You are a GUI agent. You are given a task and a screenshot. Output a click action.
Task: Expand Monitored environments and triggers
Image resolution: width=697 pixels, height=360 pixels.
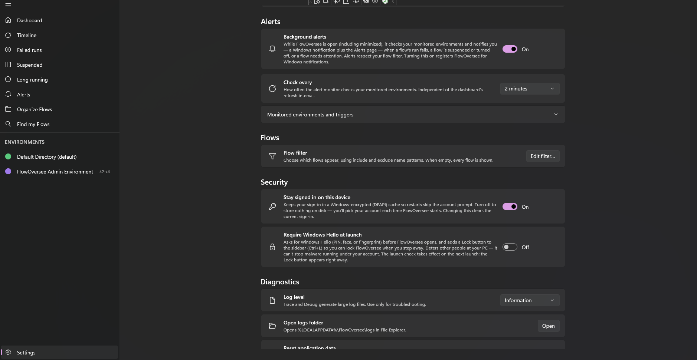point(413,115)
